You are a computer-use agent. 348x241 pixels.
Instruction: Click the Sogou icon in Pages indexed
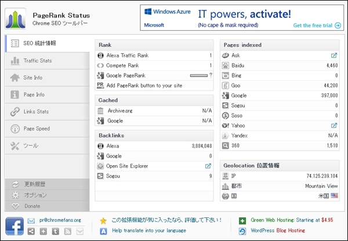click(x=225, y=105)
